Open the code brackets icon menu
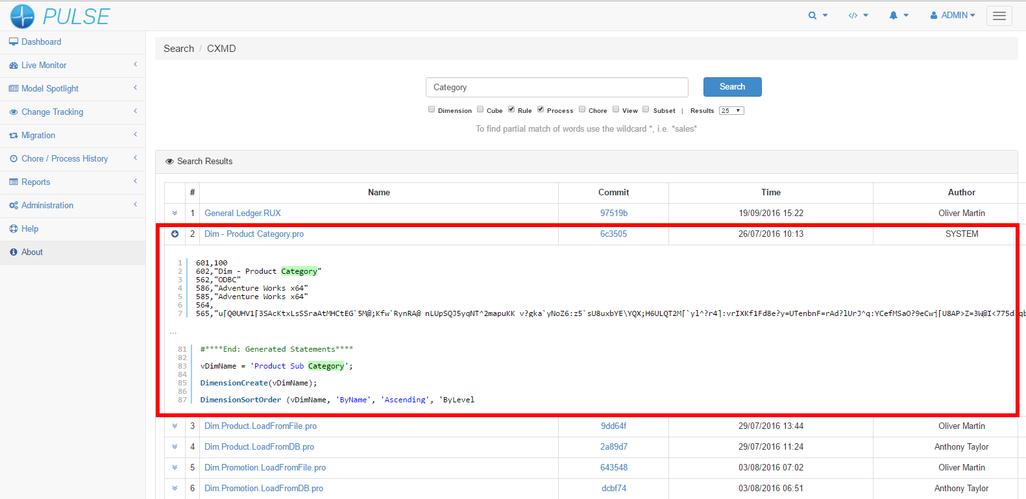 click(x=853, y=16)
